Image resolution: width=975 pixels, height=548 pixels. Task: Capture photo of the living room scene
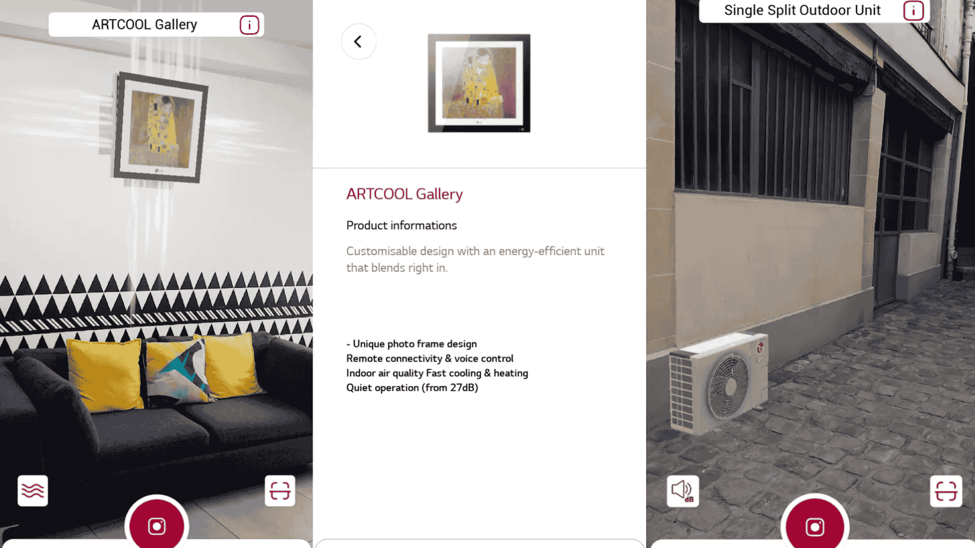click(x=156, y=526)
